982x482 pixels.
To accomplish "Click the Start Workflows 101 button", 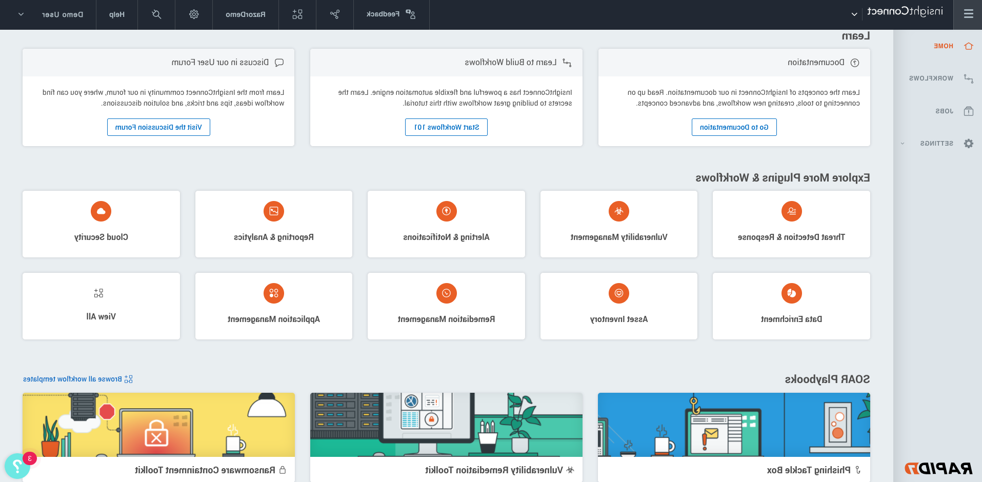I will coord(447,127).
